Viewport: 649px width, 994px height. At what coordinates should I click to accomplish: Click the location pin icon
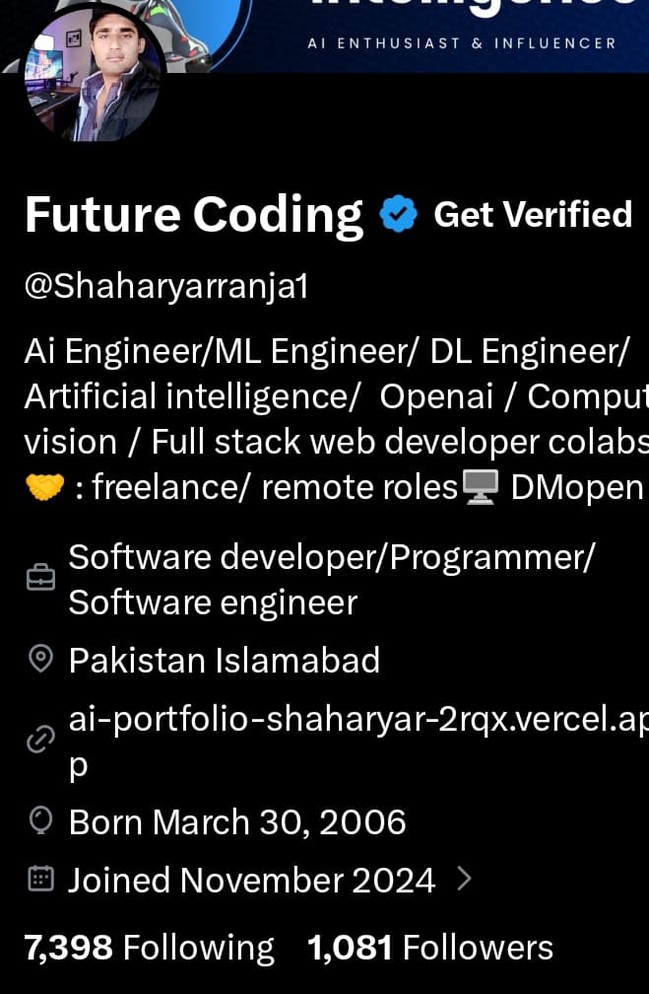point(40,660)
